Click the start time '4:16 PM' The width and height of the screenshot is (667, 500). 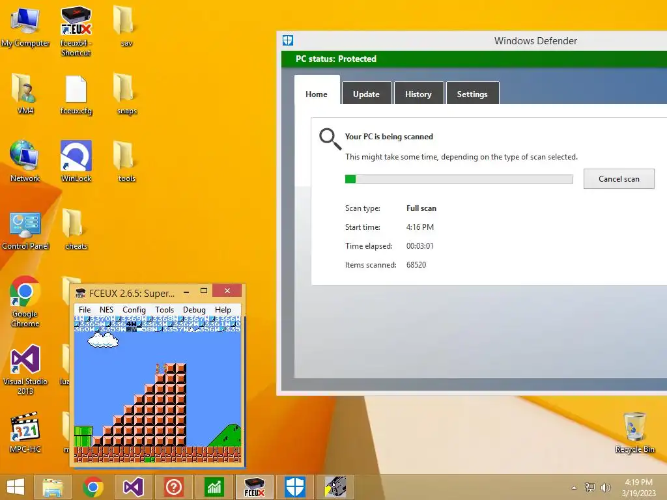420,227
